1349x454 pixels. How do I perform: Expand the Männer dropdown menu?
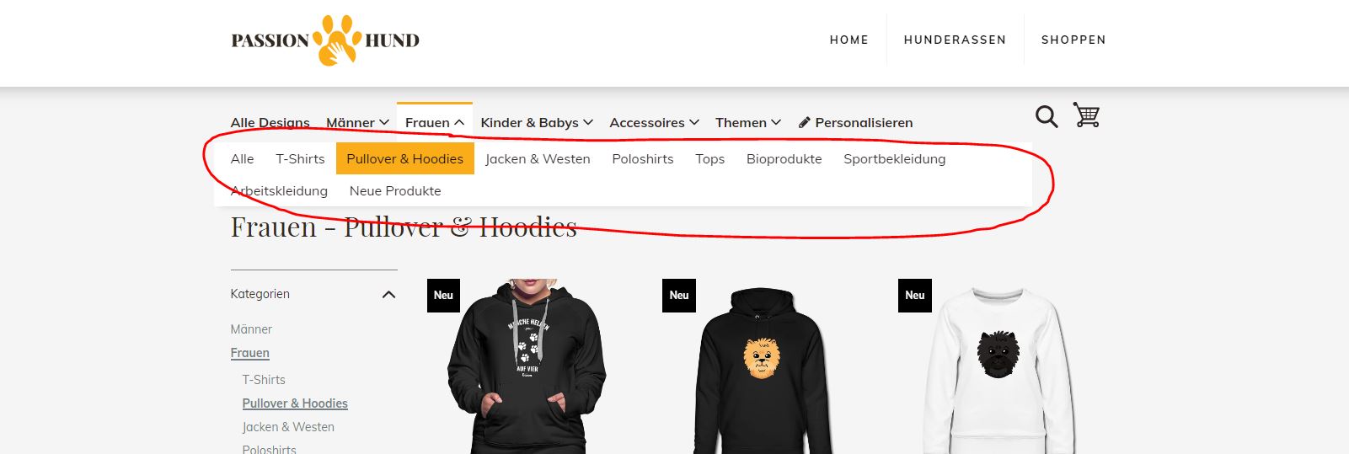pos(357,123)
